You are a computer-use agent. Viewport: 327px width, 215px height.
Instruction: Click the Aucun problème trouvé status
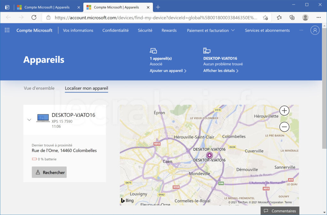point(223,64)
